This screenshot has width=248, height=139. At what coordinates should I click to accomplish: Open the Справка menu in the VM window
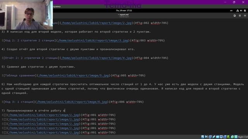(x=57, y=7)
